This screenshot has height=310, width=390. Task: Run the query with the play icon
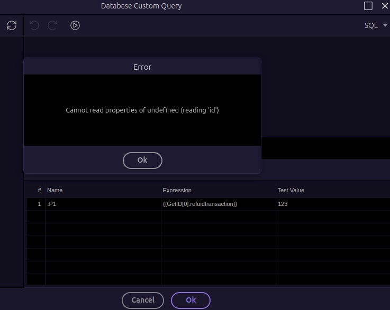pos(75,25)
